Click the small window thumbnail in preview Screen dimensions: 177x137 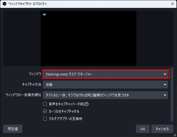(x=44, y=14)
